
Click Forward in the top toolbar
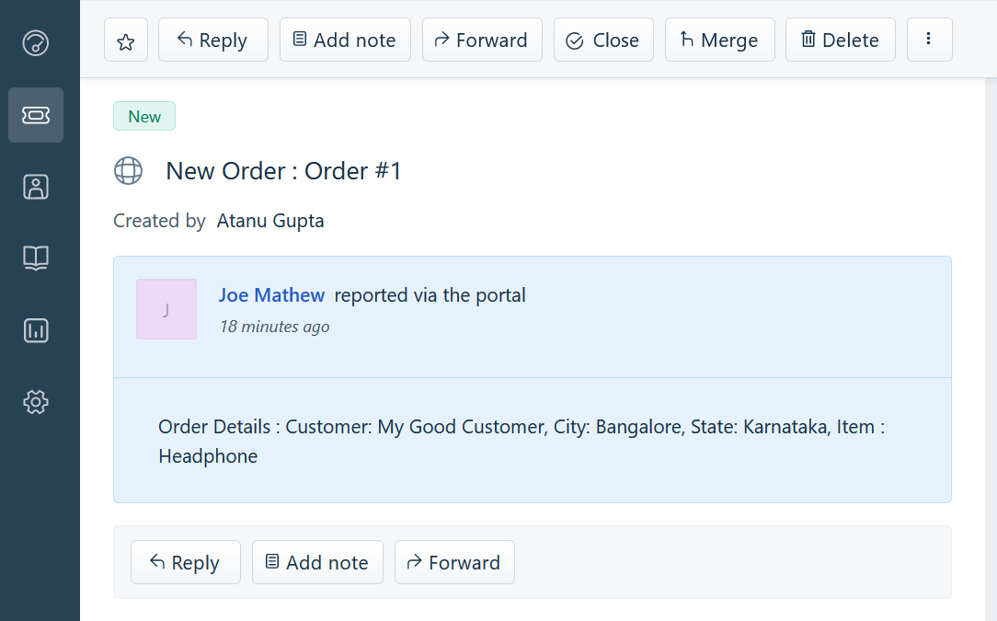482,40
